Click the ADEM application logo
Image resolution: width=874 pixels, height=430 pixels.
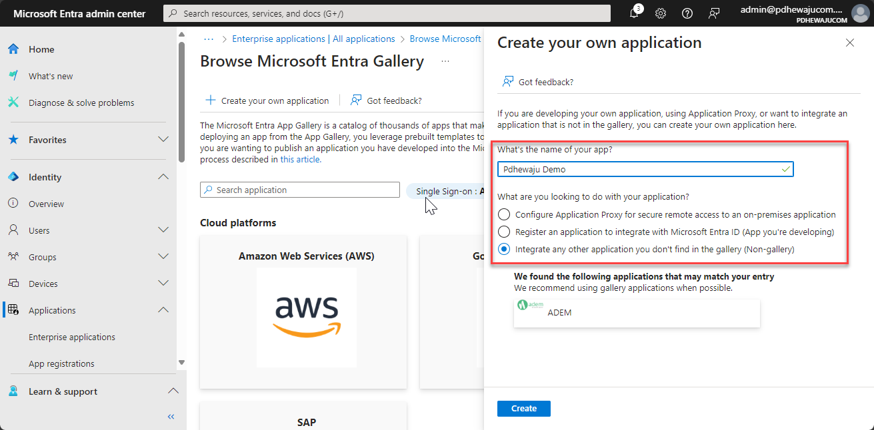pos(531,305)
